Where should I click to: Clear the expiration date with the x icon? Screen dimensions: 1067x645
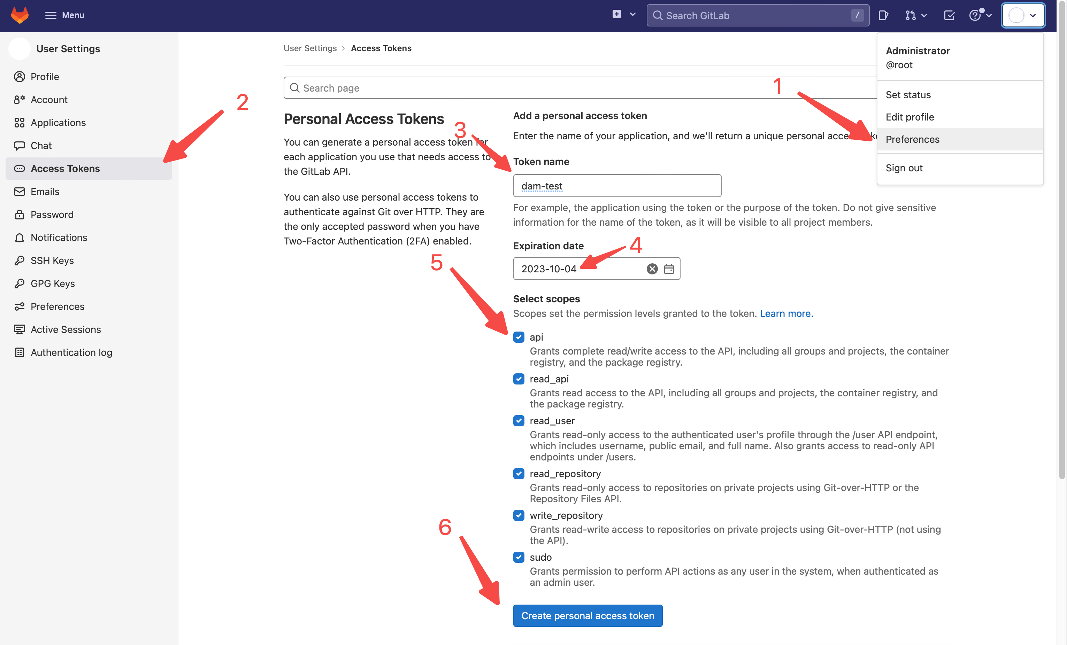tap(651, 269)
